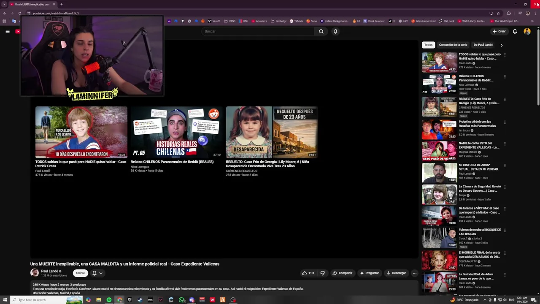Click the Unirse membership button

point(80,273)
